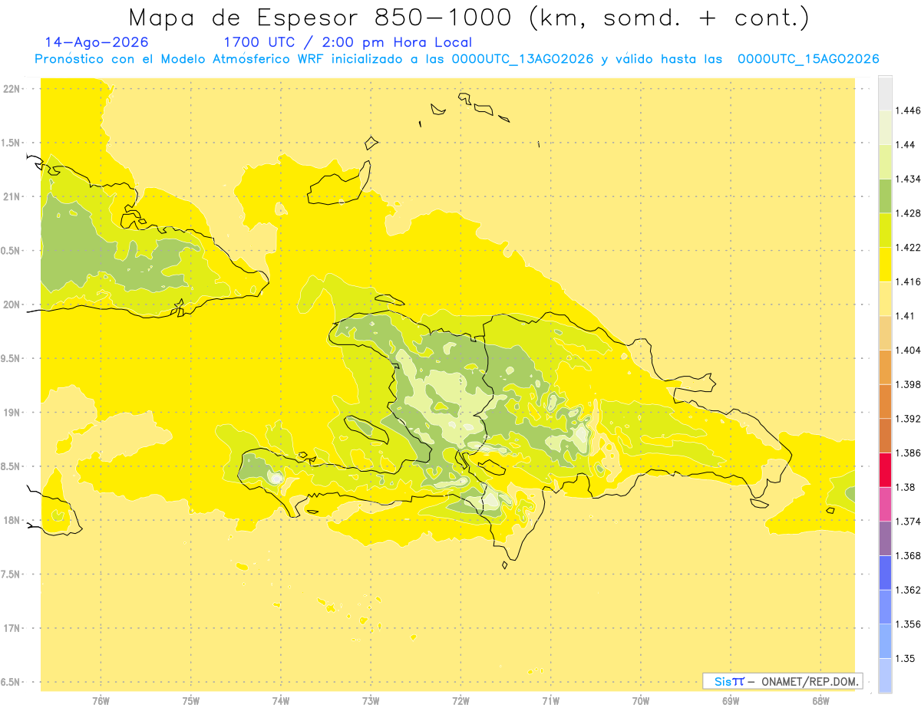
Task: Pick the tan legend band between 1.404 and 1.41
Action: 885,333
